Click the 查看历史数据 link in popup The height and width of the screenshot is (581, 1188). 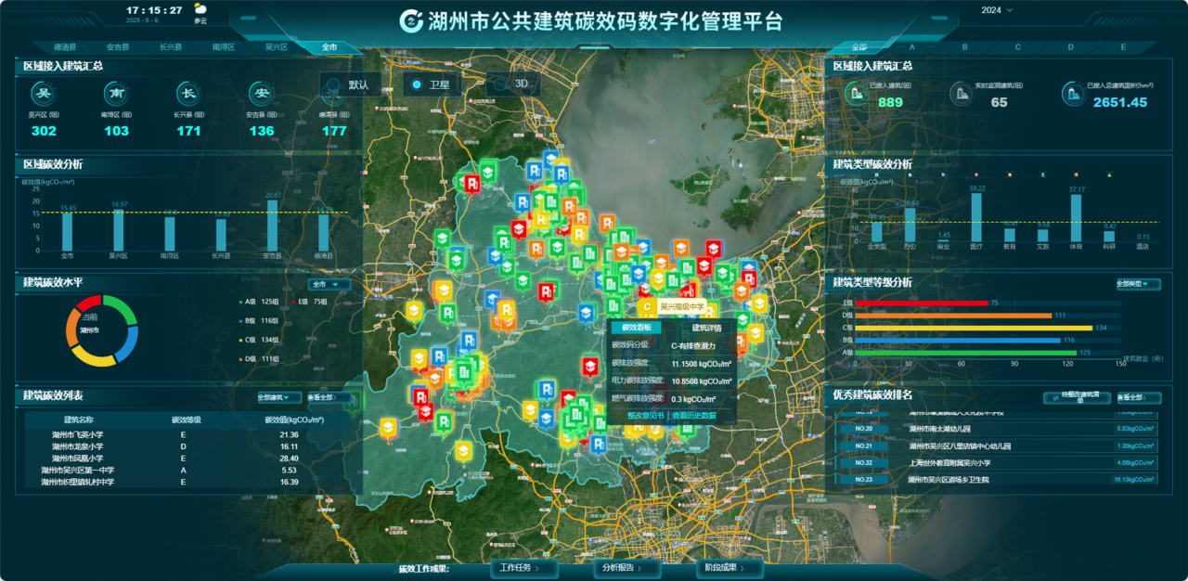pos(694,416)
